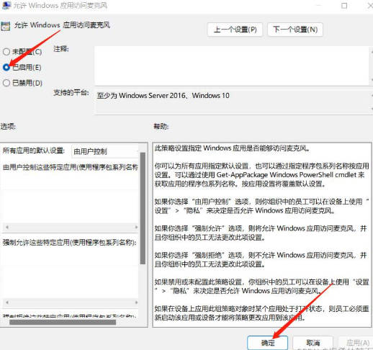Click into the 注释 comment text box
Screen dimensions: 373x350
point(232,66)
